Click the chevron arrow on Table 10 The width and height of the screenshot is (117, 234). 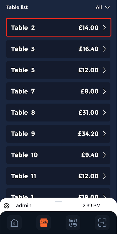104,155
